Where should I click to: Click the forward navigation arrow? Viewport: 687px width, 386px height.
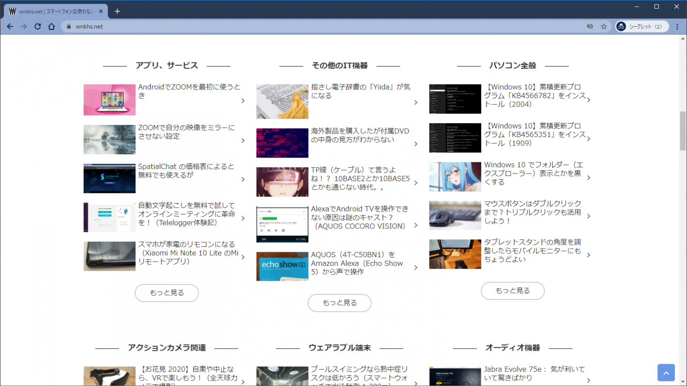pos(24,26)
